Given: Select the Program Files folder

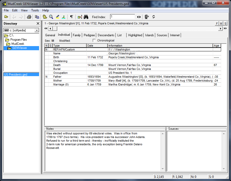Looking at the screenshot, I should coord(16,40).
